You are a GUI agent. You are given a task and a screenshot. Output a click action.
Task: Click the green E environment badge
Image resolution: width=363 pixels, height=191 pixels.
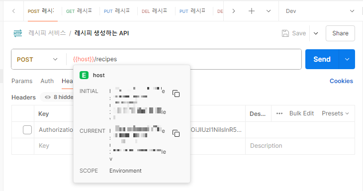[84, 75]
